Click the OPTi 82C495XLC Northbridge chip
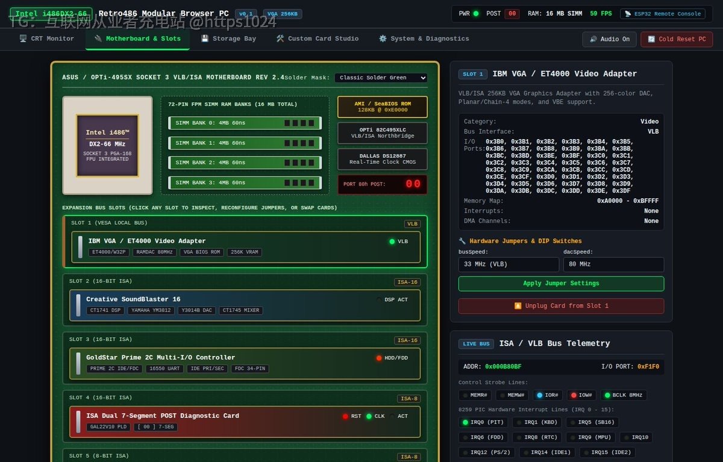723x462 pixels. pos(383,133)
